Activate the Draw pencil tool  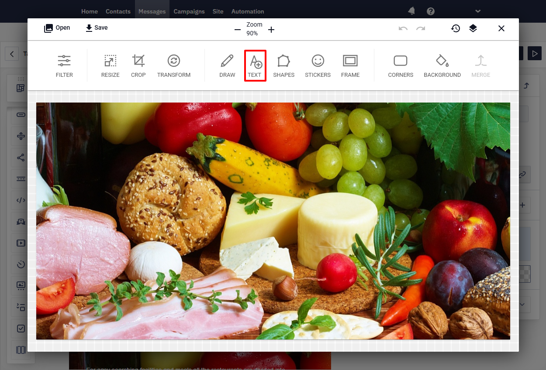coord(227,66)
